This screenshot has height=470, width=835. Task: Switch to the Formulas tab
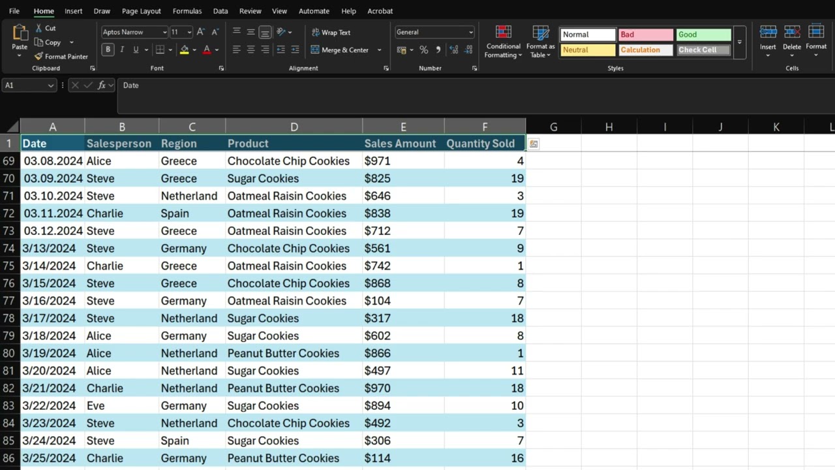pyautogui.click(x=187, y=11)
